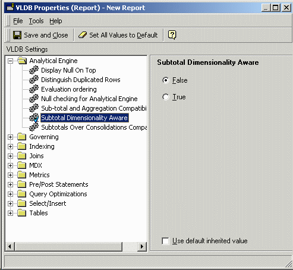Click the Pre/Post Statements folder icon
This screenshot has width=293, height=270.
[21, 184]
